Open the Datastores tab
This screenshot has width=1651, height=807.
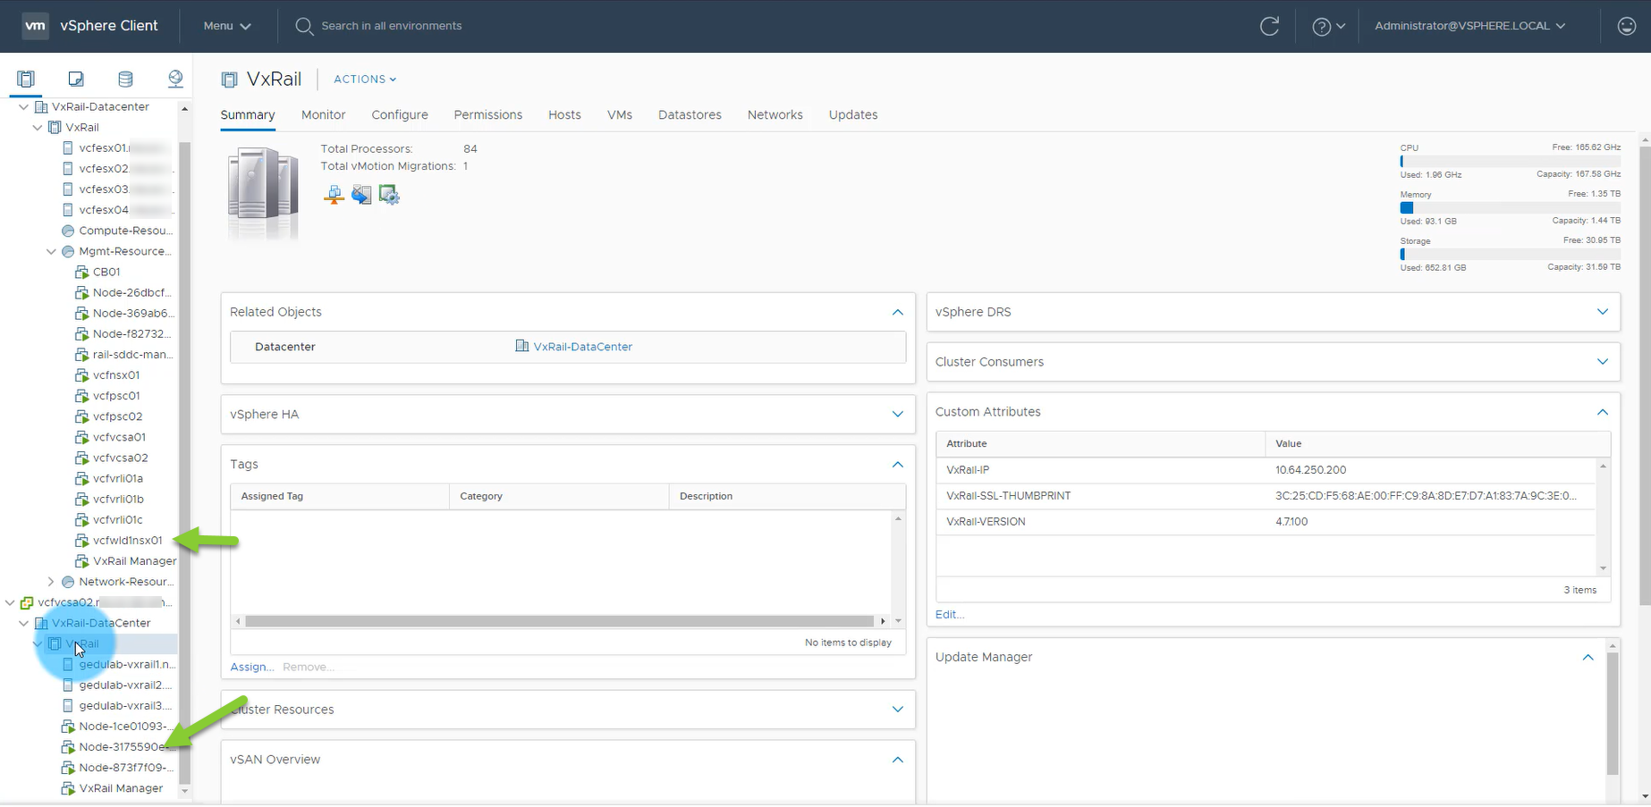tap(690, 115)
